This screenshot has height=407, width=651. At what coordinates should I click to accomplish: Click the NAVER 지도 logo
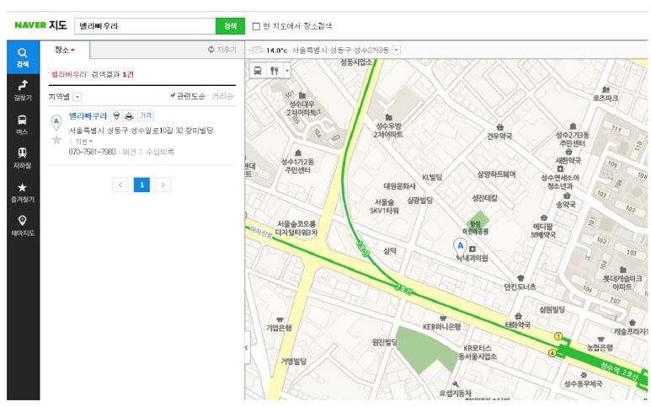click(x=40, y=25)
